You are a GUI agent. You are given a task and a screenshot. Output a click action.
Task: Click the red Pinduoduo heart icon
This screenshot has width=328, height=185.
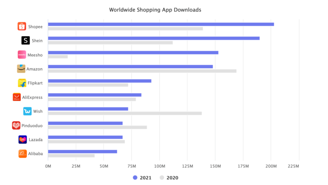coord(16,125)
